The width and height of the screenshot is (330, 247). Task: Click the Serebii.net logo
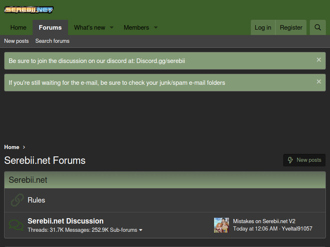(29, 9)
